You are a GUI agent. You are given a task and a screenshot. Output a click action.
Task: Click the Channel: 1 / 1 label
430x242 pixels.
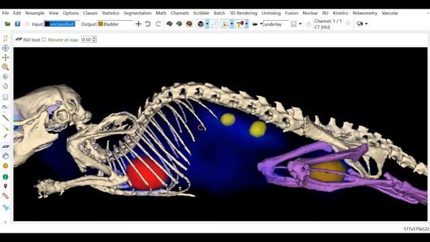click(x=329, y=21)
